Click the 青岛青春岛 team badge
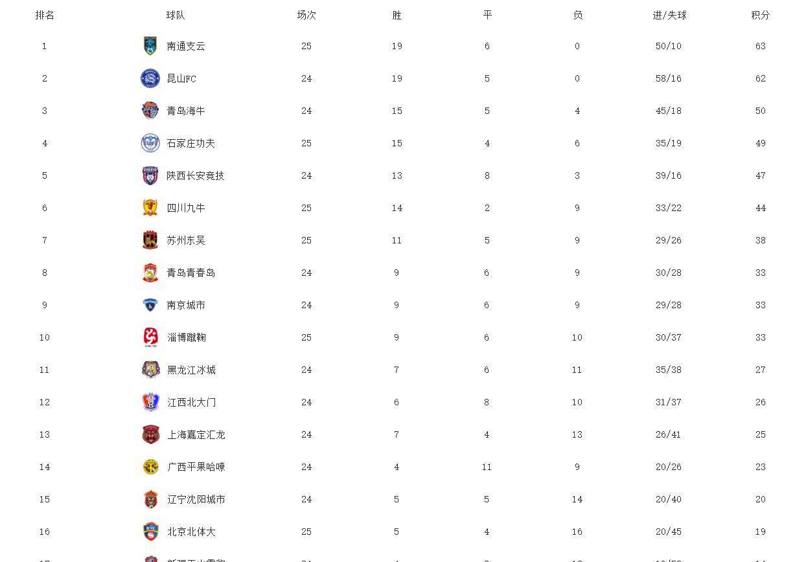 pyautogui.click(x=150, y=273)
